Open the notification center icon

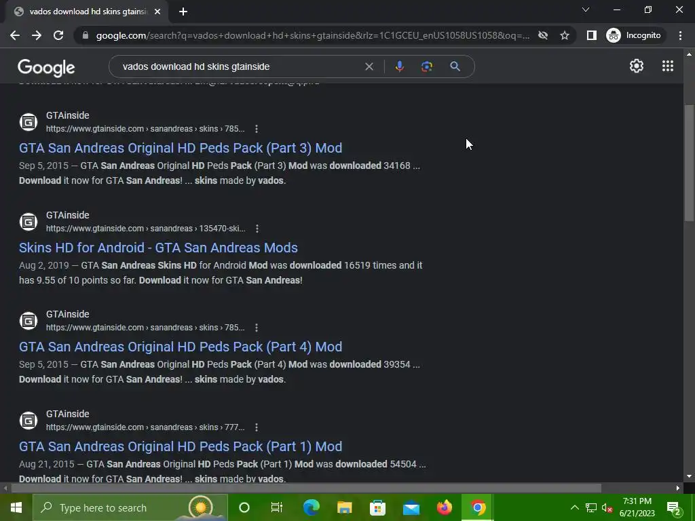coord(674,507)
